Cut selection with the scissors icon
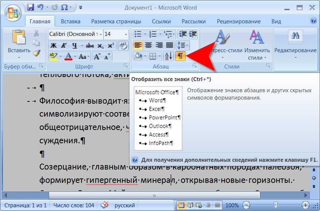The image size is (320, 211). (36, 33)
